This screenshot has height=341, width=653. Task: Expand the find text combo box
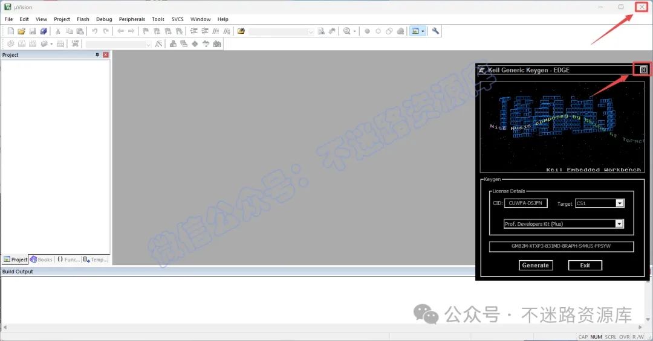[x=311, y=31]
